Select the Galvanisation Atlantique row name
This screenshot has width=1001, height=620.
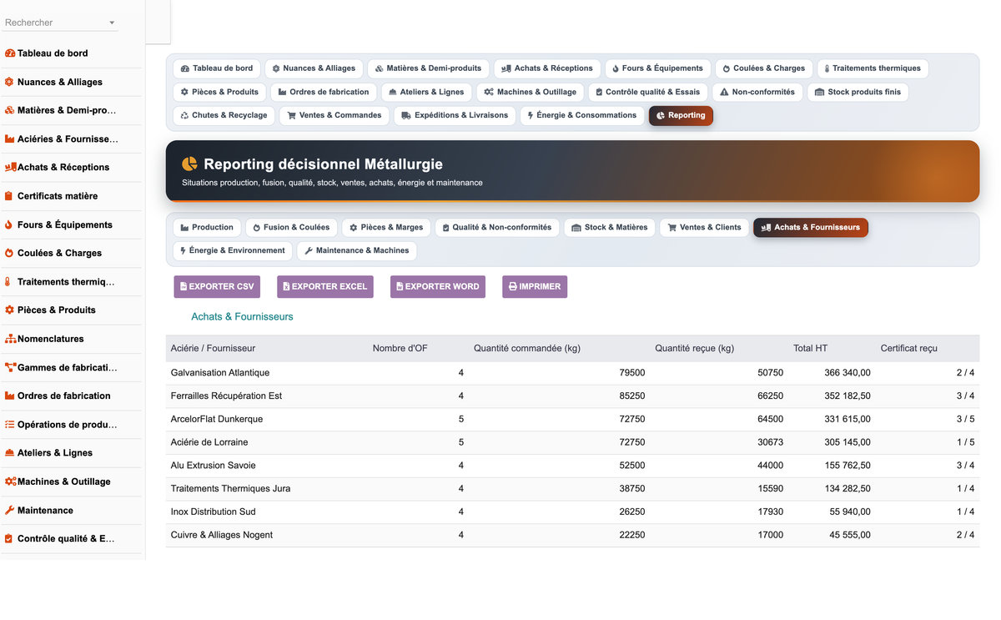click(220, 373)
